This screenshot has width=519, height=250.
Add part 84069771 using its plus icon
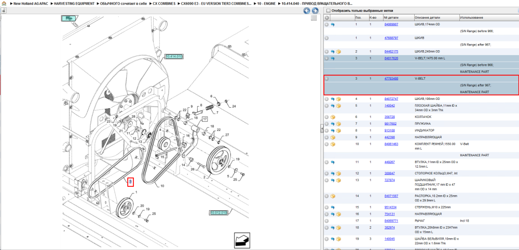coord(326,220)
